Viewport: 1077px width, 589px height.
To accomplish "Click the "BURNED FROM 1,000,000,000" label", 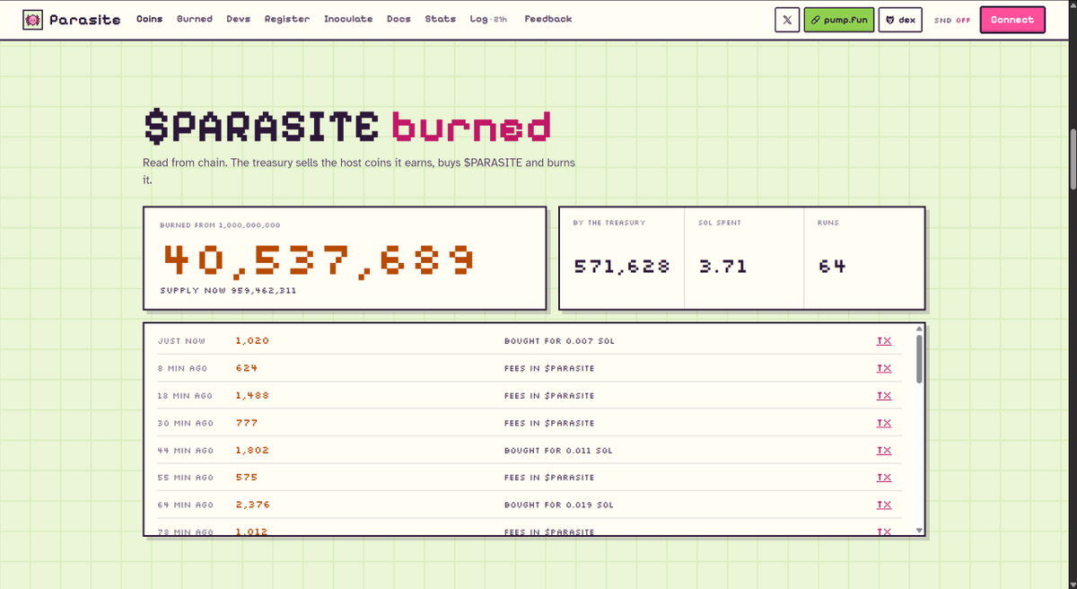I will 220,224.
